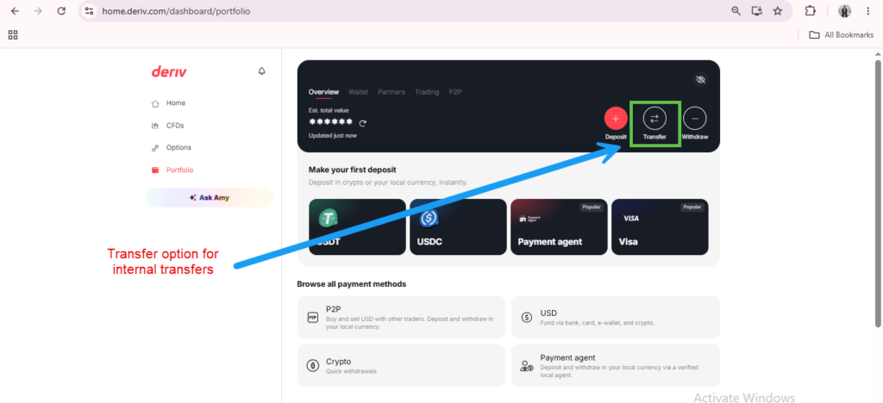Image resolution: width=883 pixels, height=403 pixels.
Task: Select the Visa deposit card
Action: pyautogui.click(x=660, y=227)
